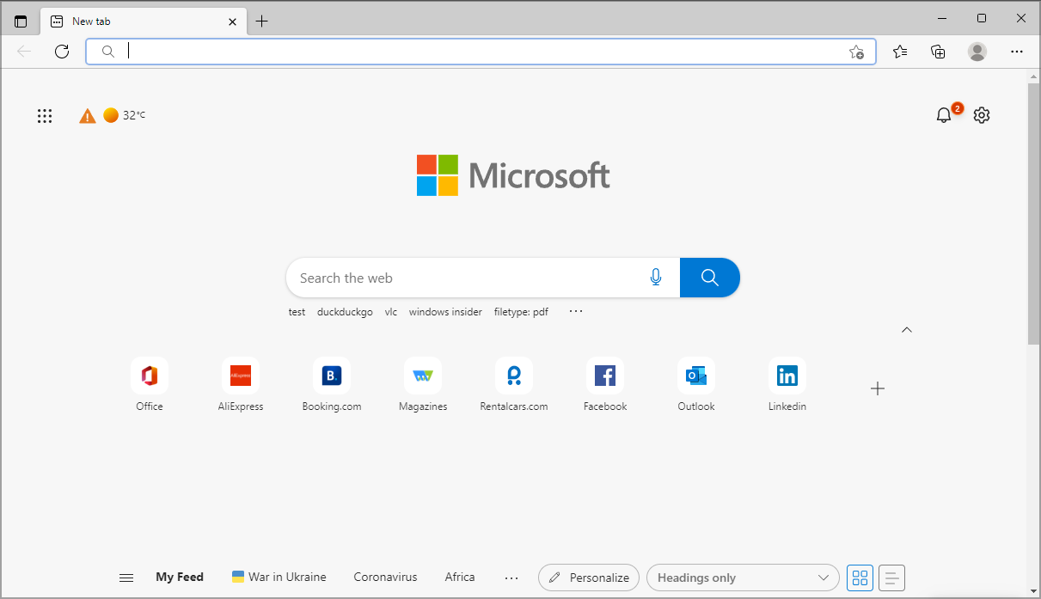Focus the browser address bar
The height and width of the screenshot is (599, 1041).
click(x=481, y=52)
